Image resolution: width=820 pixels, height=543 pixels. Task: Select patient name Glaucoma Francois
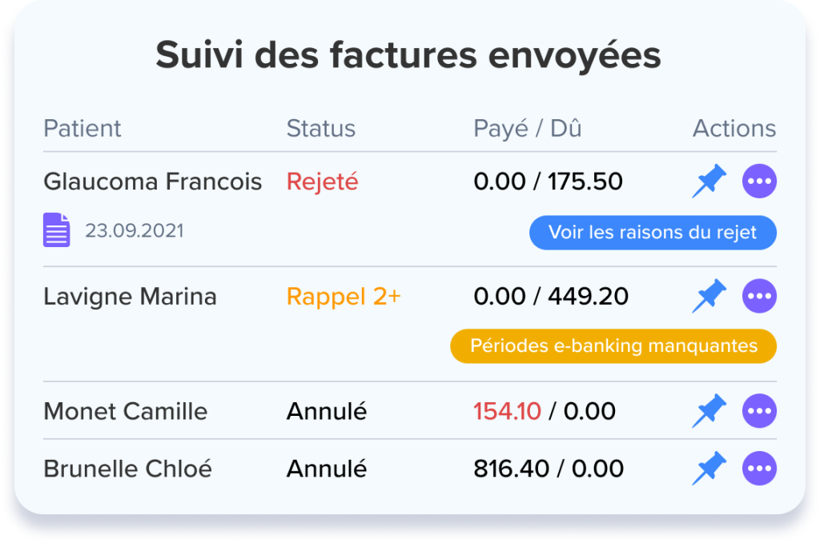click(153, 182)
